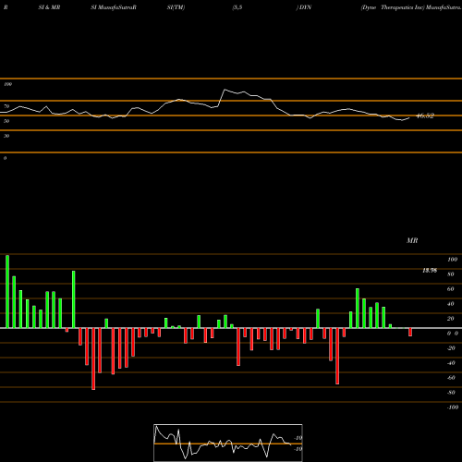The image size is (462, 462).
Task: Click the (5,5 parameter text in header
Action: point(237,7)
